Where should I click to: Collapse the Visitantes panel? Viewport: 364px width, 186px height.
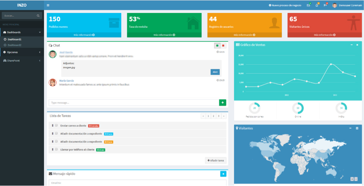coord(350,128)
